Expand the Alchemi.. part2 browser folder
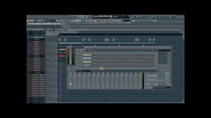The image size is (211, 118). (39, 32)
